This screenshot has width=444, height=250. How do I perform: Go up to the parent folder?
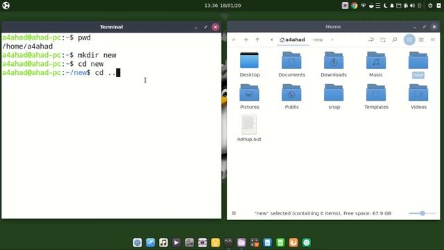(257, 40)
